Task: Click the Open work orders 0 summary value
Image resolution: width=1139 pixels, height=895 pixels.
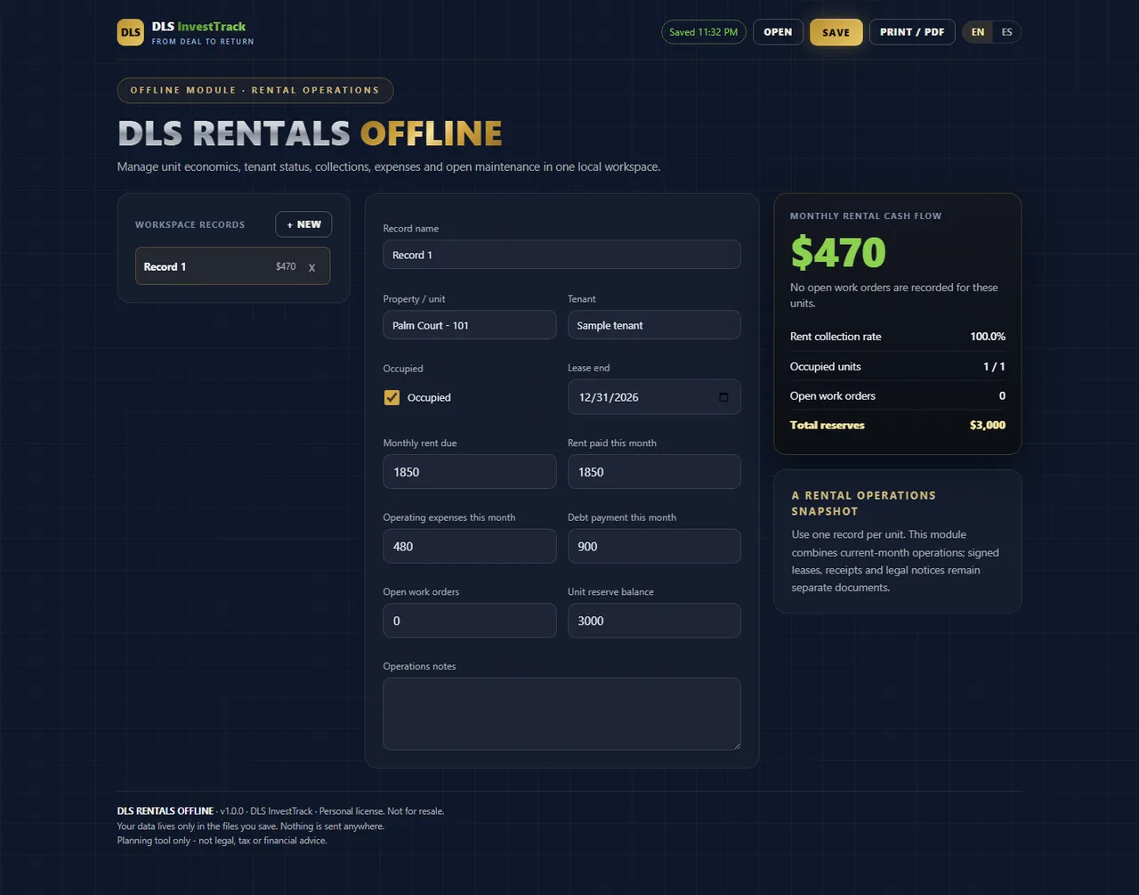Action: [x=1002, y=396]
